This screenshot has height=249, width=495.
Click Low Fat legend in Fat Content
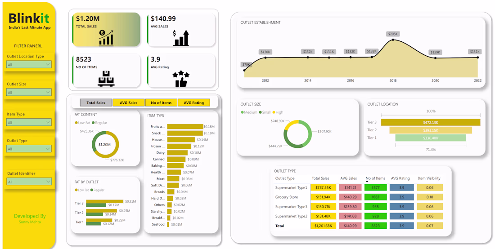[x=82, y=123]
